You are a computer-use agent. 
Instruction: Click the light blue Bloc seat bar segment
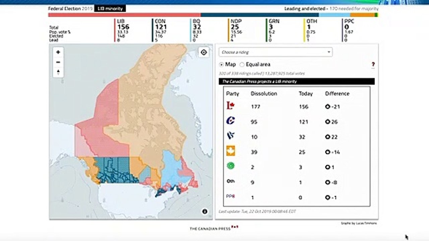pos(335,15)
